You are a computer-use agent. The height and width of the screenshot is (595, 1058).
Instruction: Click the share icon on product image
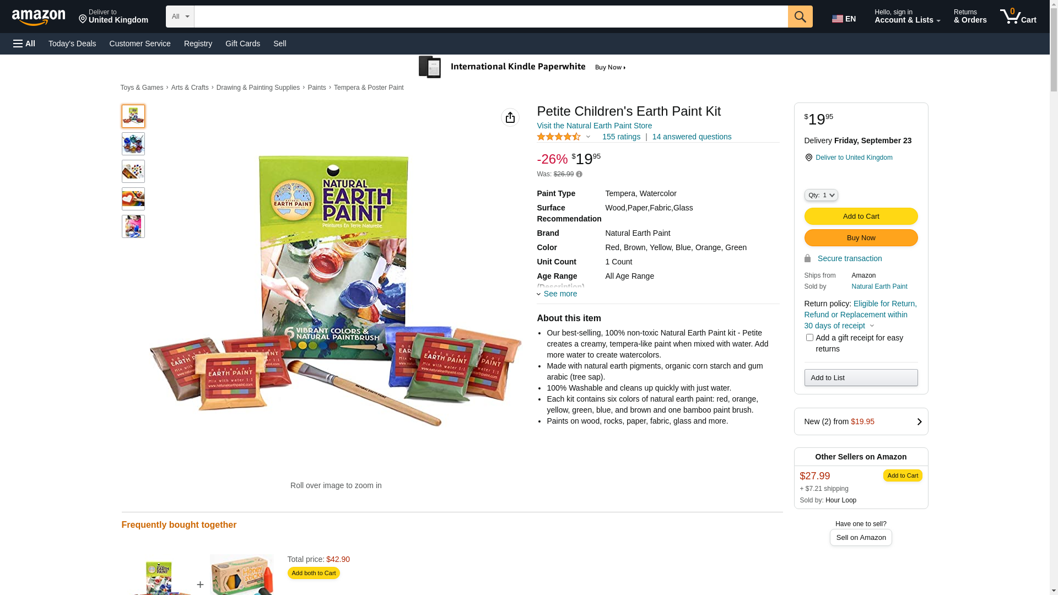pos(510,117)
